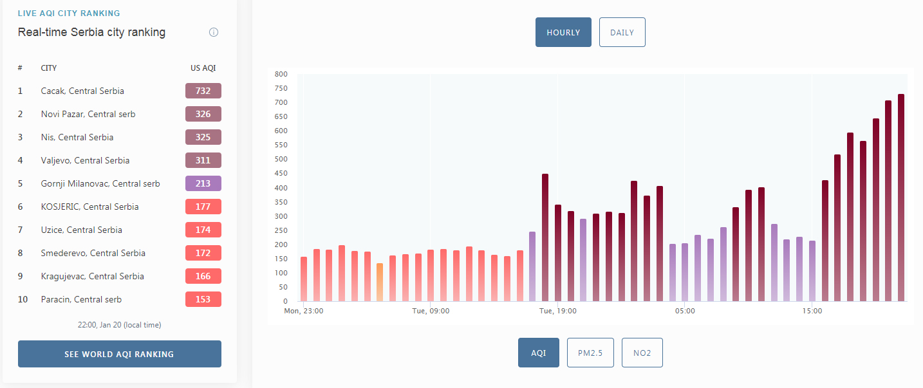Open KOSJERIC, Central Serbia link

tap(89, 207)
